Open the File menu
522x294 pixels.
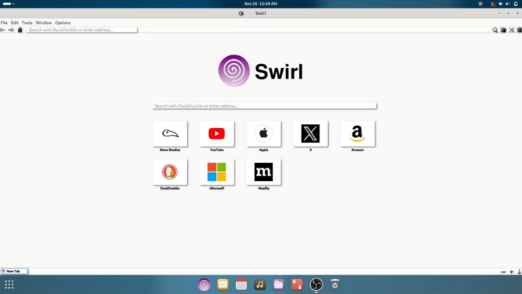(x=4, y=23)
